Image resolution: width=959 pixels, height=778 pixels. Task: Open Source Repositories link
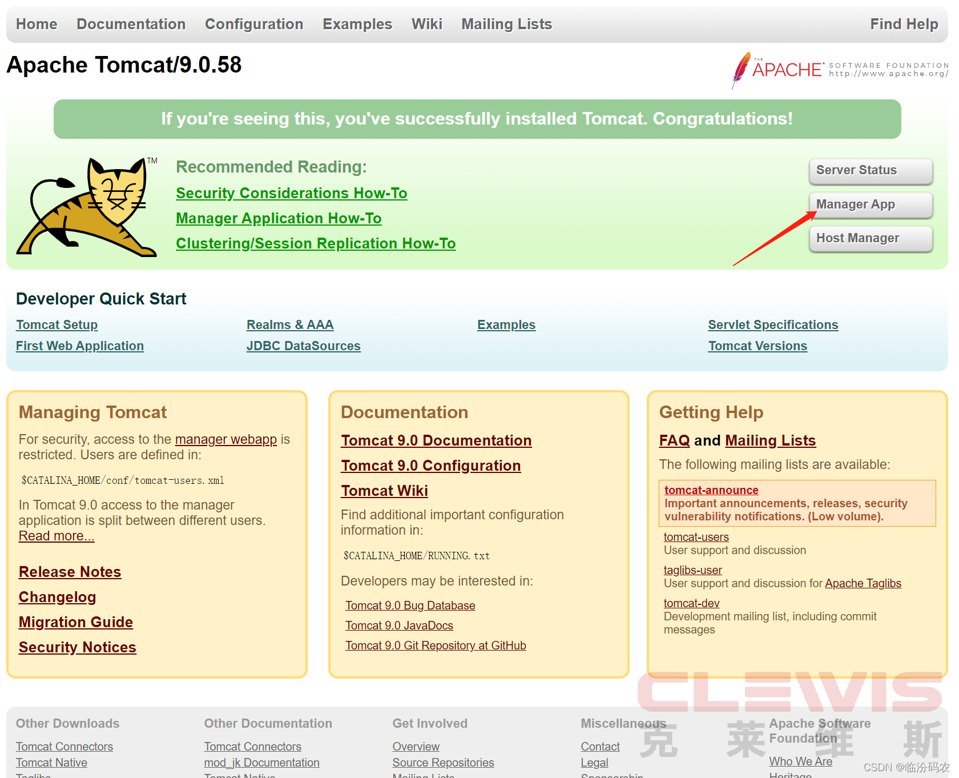(444, 763)
